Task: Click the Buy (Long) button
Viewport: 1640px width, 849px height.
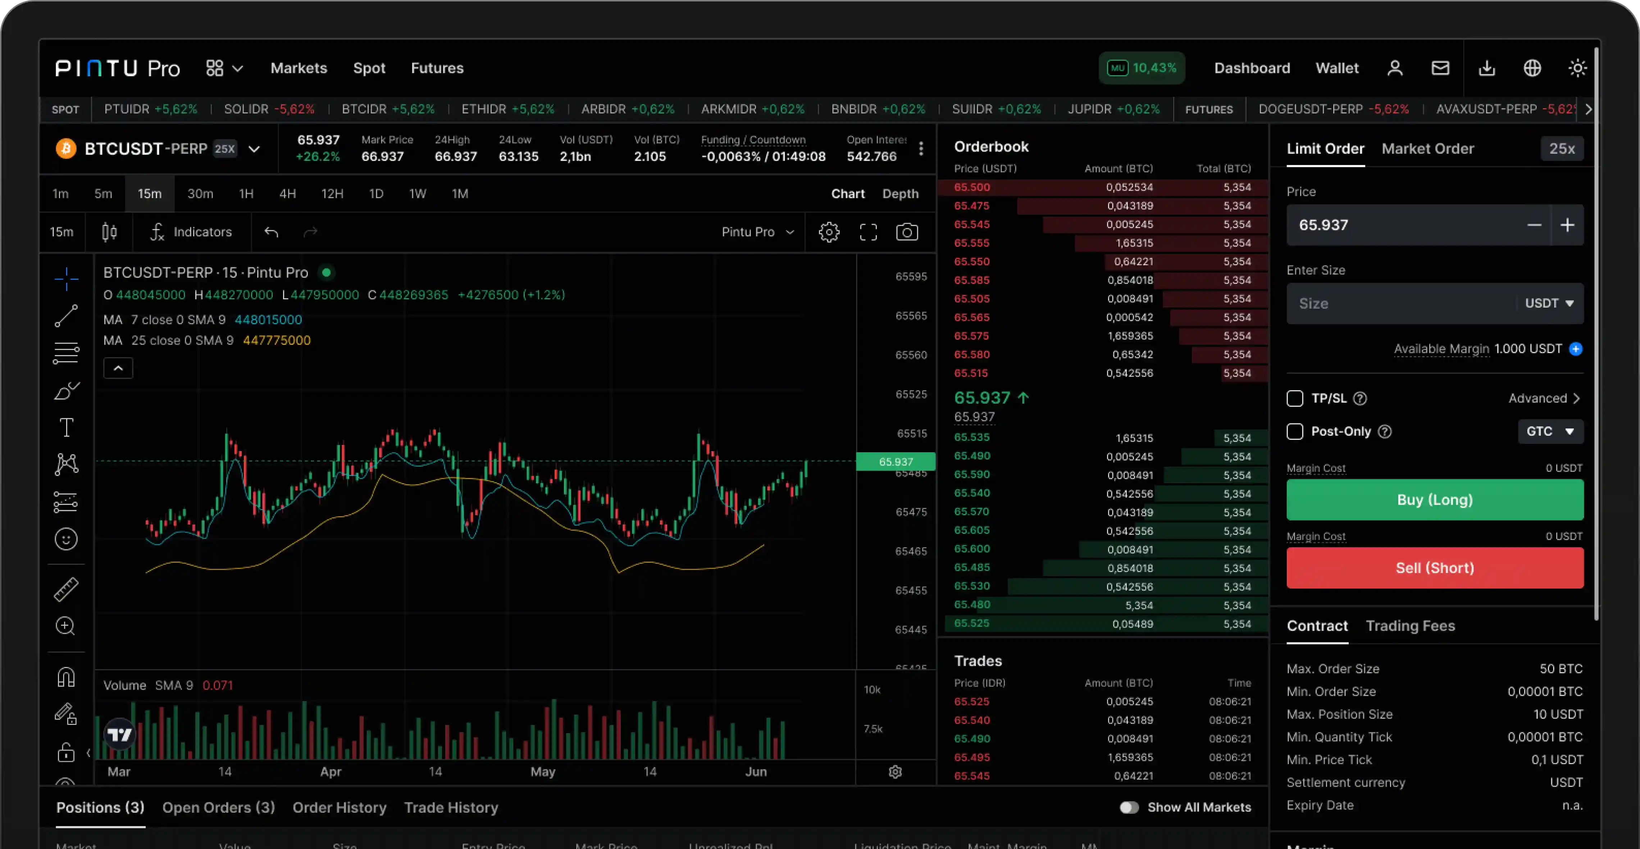Action: [1434, 500]
